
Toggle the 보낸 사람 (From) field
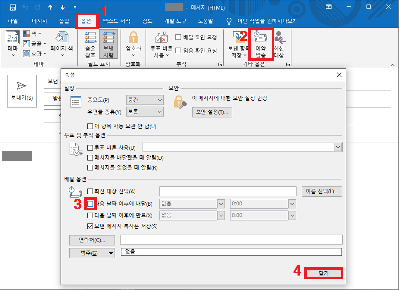[109, 44]
